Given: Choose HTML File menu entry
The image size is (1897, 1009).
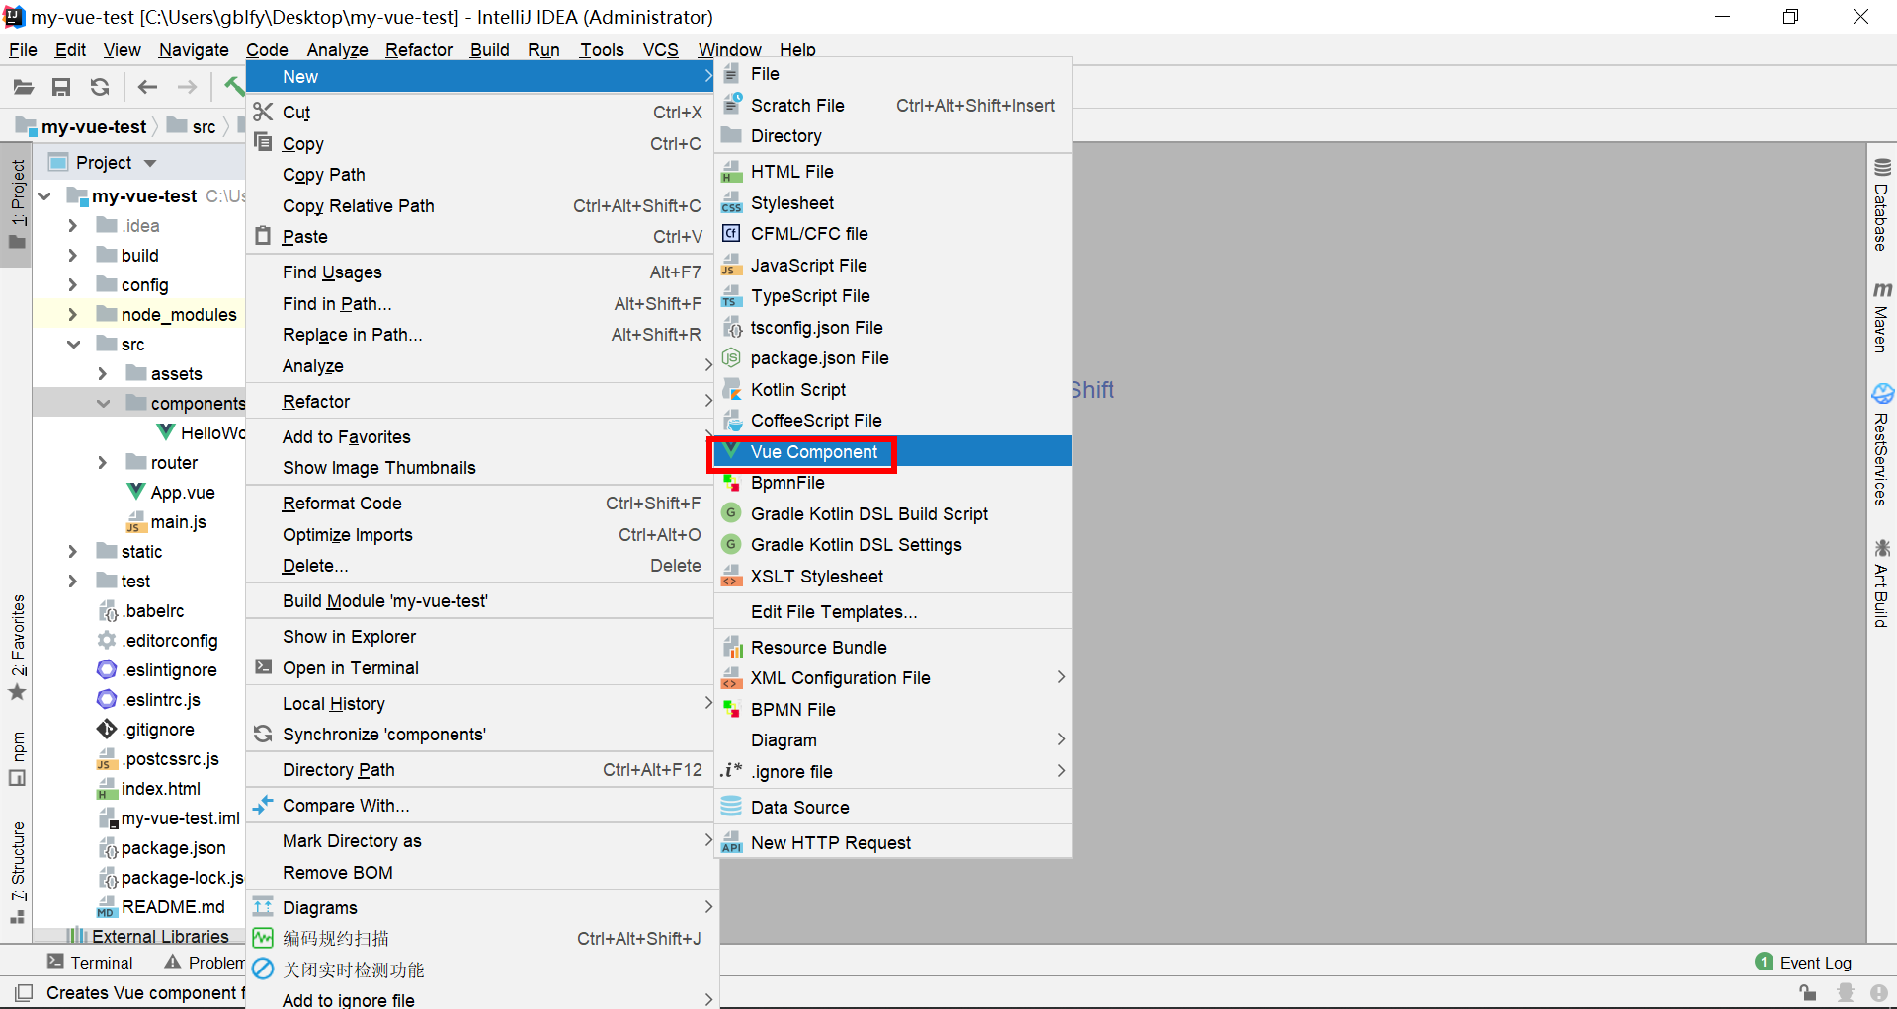Looking at the screenshot, I should (893, 172).
